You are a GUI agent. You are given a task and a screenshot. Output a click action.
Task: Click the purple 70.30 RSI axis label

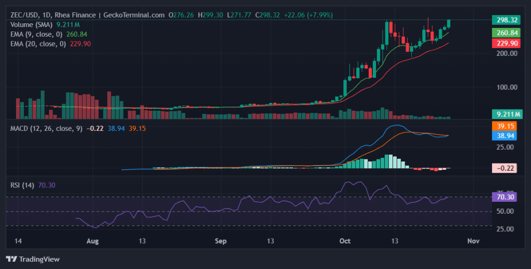(x=504, y=197)
